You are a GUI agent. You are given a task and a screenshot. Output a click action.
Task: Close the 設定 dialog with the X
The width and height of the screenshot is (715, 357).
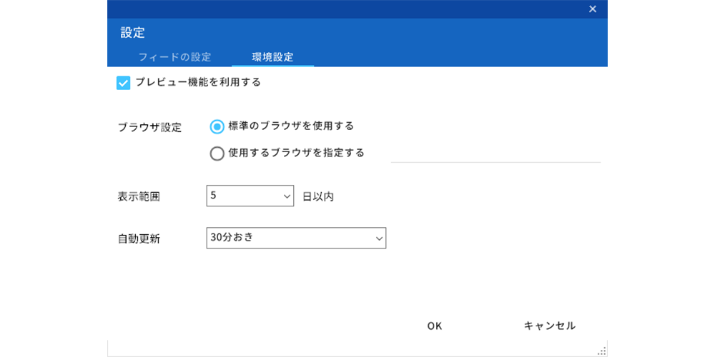592,9
